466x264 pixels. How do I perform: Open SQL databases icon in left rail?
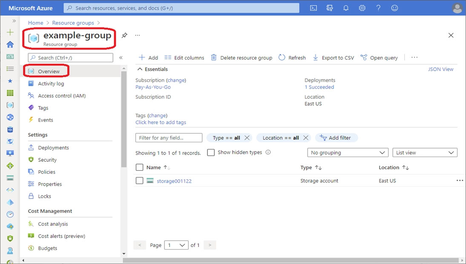point(10,129)
